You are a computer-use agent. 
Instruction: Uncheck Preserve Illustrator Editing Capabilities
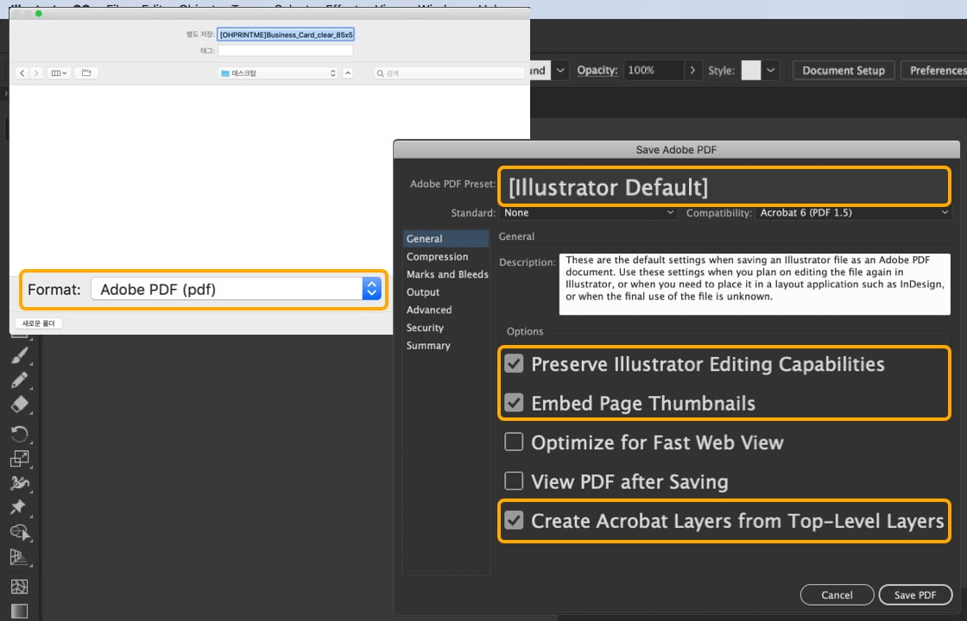click(x=514, y=364)
